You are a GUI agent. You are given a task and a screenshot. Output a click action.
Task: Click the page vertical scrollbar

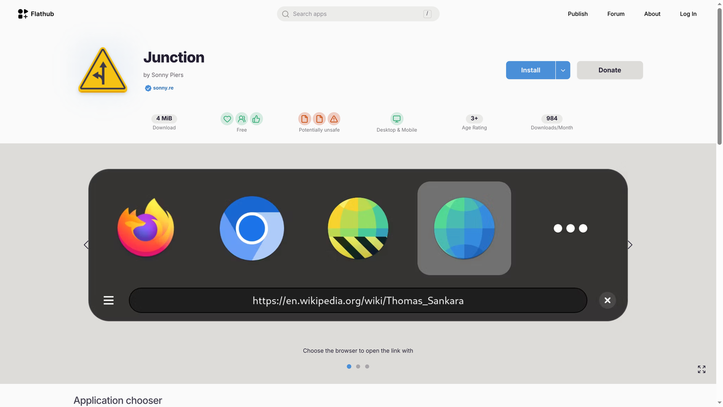coord(720,77)
